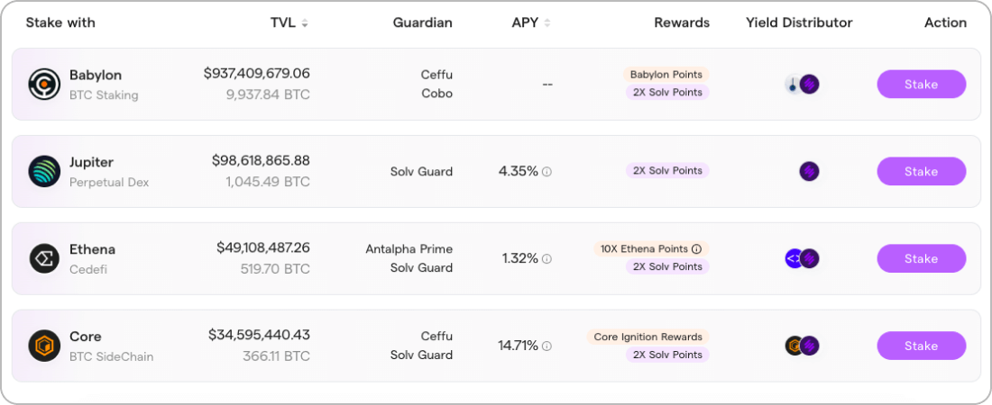Stake with Babylon
Screen dimensions: 992x405
point(921,84)
